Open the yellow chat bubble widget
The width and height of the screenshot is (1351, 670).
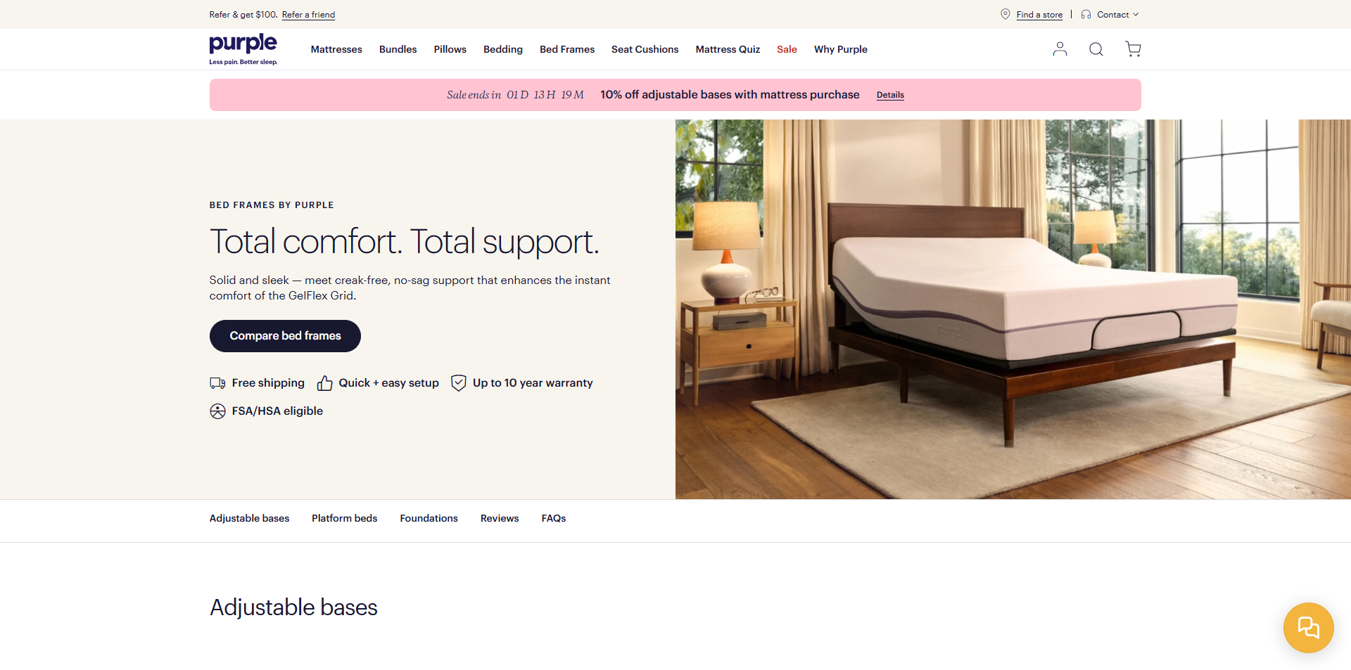click(x=1309, y=628)
